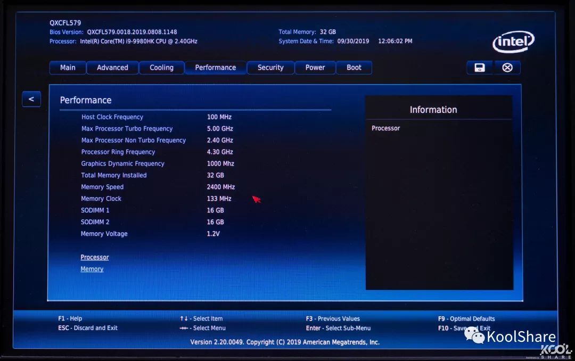
Task: Click the 1000 Mhz graphics value
Action: pyautogui.click(x=220, y=163)
